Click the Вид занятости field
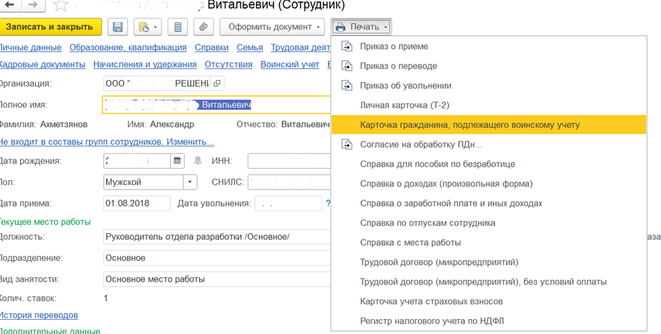 217,279
